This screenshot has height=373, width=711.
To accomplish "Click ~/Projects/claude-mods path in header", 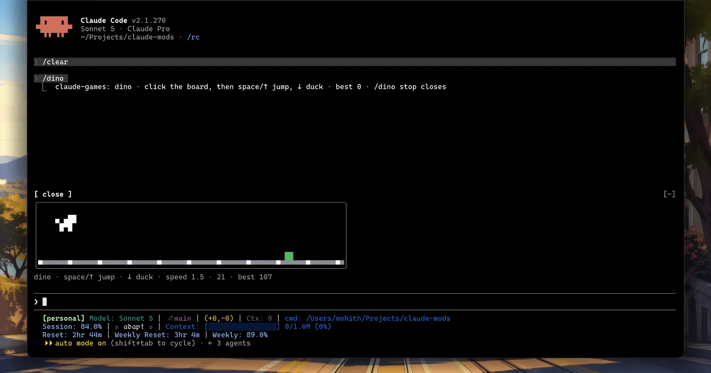I will pyautogui.click(x=127, y=37).
